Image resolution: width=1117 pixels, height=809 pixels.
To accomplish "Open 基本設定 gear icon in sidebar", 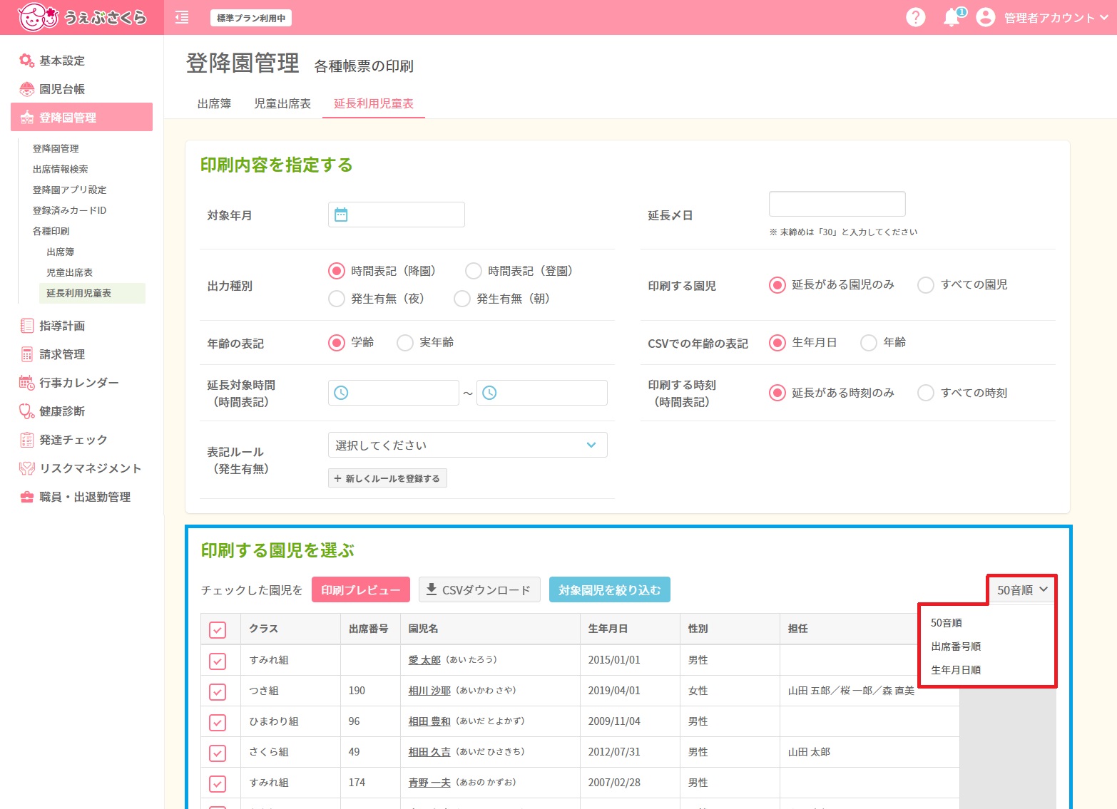I will (x=26, y=61).
